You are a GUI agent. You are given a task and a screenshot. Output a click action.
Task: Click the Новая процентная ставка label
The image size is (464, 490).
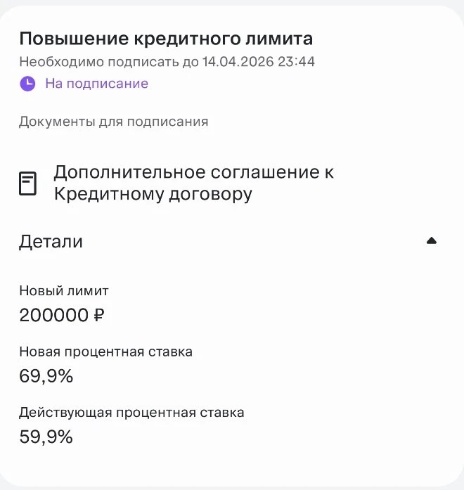(105, 352)
